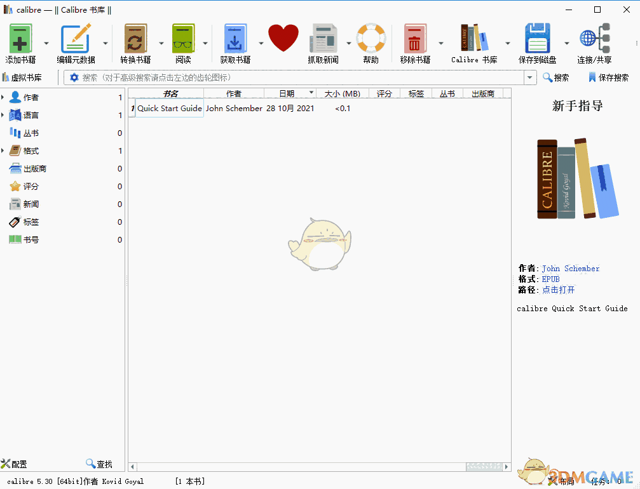Start the 转换书籍 conversion tool
The image size is (640, 489).
[135, 41]
